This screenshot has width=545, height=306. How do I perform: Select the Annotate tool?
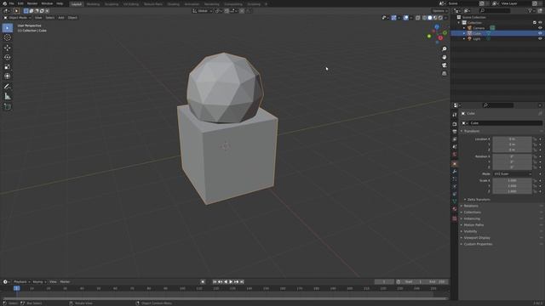8,87
